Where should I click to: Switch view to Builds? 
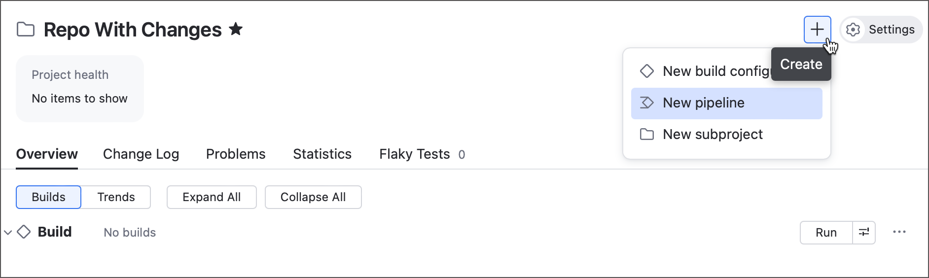coord(48,197)
